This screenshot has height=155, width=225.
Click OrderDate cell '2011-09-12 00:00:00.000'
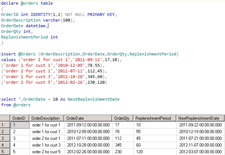(88, 125)
